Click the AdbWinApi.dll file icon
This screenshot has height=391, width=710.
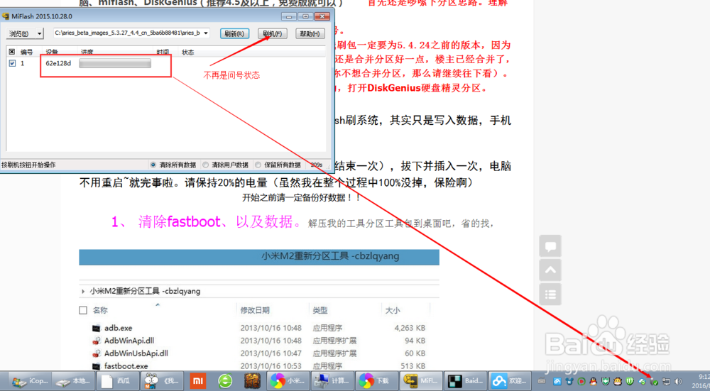tap(96, 341)
